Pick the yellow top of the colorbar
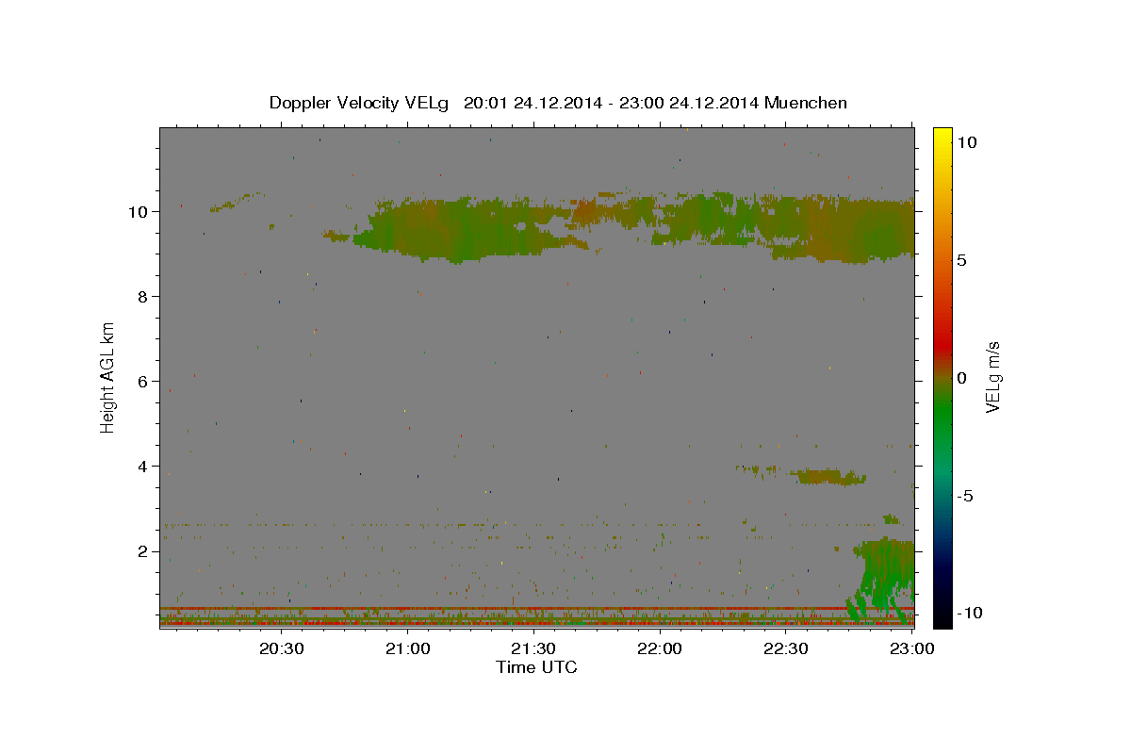1131x754 pixels. (x=942, y=137)
